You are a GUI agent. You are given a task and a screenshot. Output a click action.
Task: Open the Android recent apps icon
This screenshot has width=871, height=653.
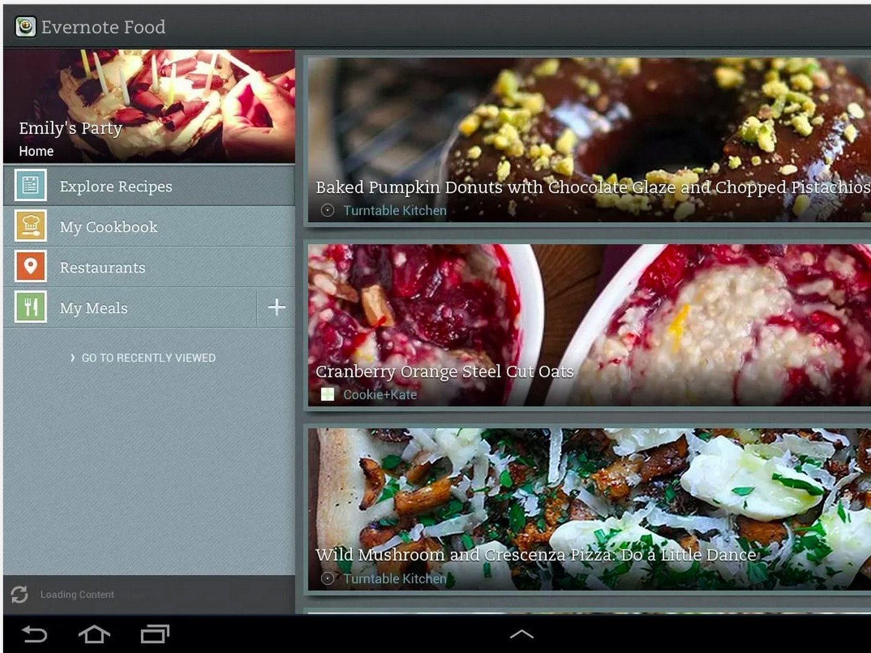click(155, 634)
